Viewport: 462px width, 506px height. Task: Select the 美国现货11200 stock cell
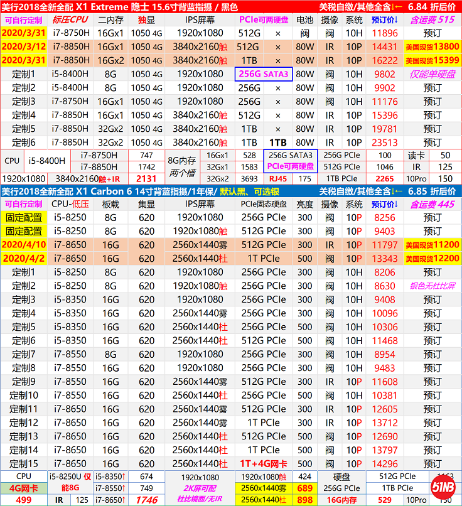432,245
